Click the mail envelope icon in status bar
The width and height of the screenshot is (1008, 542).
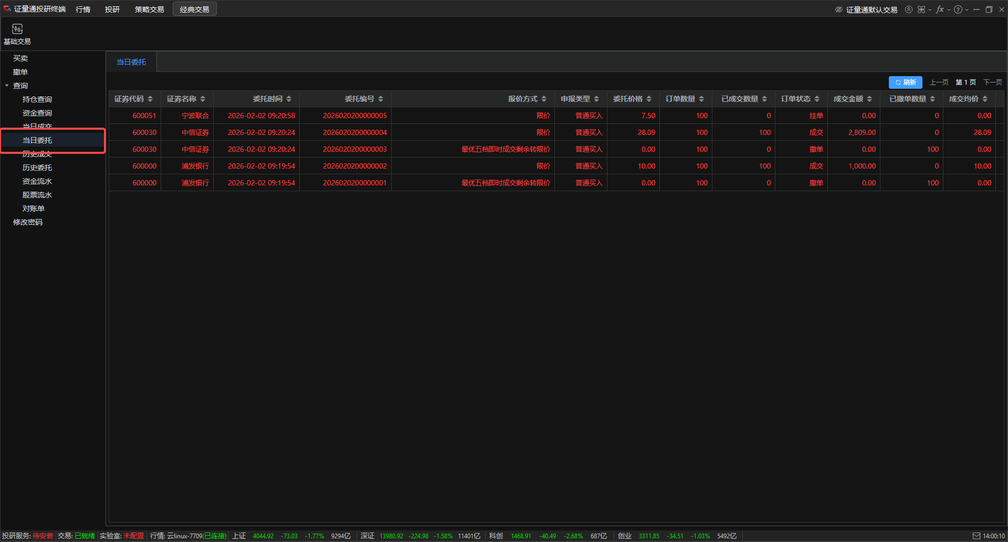976,536
